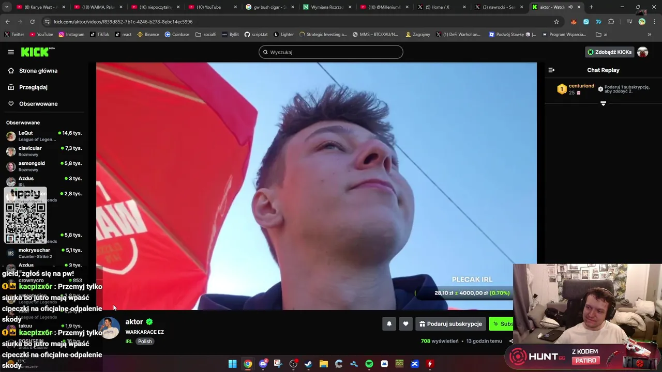Toggle the heart follow button
The image size is (662, 372).
pos(405,324)
